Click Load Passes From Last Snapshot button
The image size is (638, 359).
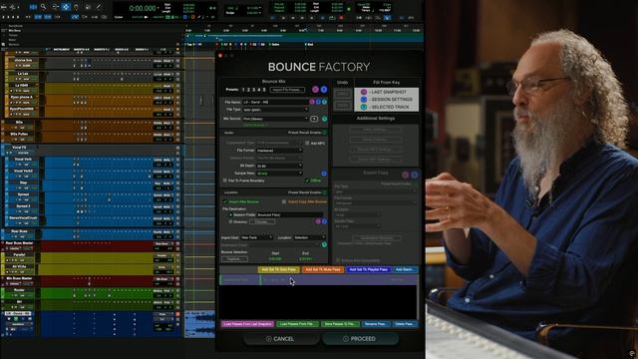247,324
